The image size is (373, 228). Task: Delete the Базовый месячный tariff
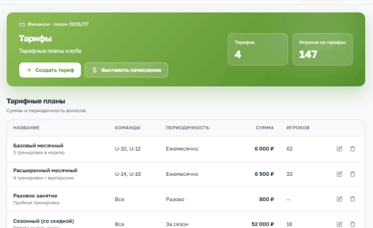coord(353,149)
